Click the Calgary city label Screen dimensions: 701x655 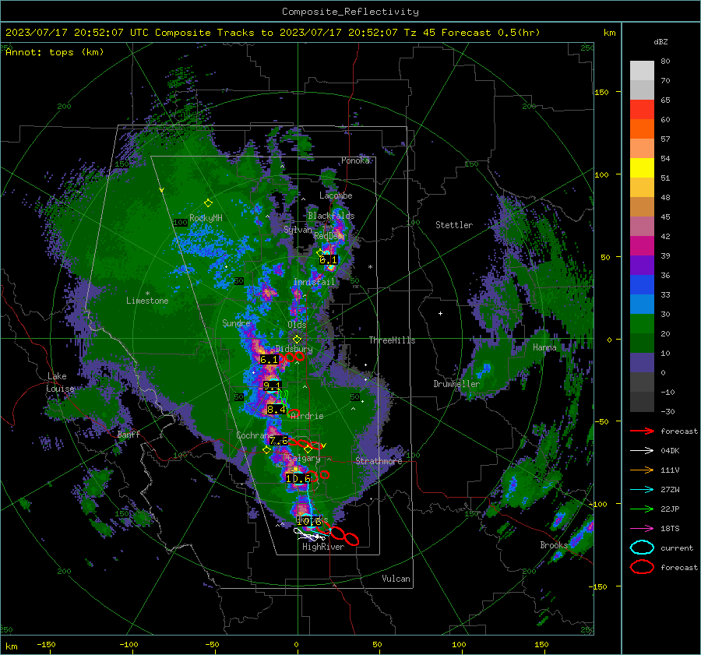tap(303, 458)
